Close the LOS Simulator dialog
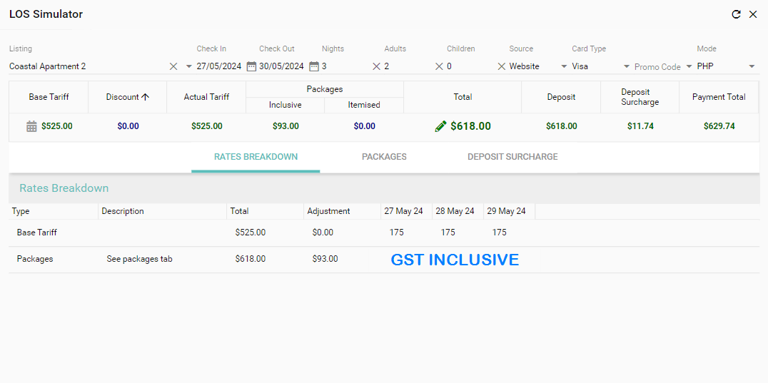Image resolution: width=768 pixels, height=383 pixels. [753, 14]
